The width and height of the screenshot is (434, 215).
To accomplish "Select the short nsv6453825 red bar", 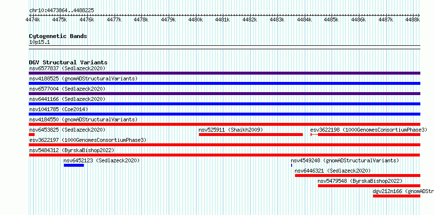I will pos(32,135).
